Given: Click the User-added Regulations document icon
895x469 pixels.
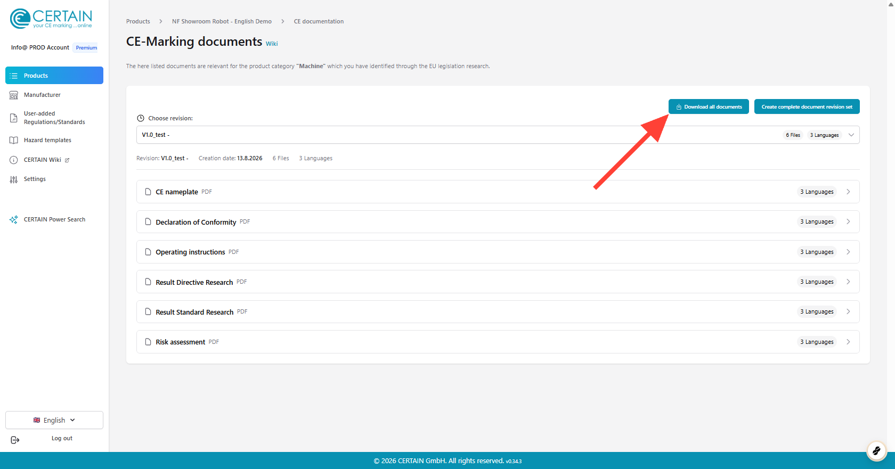Looking at the screenshot, I should (x=14, y=118).
